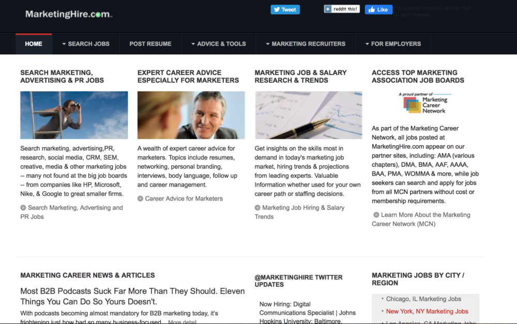Click the MARKETING JOBS BY CITY / REGION heading

(x=418, y=279)
